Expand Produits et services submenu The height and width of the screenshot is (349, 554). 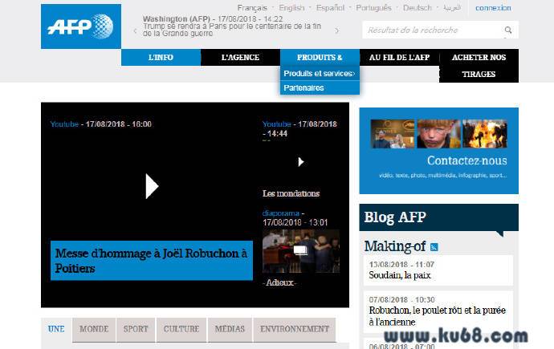[x=320, y=73]
